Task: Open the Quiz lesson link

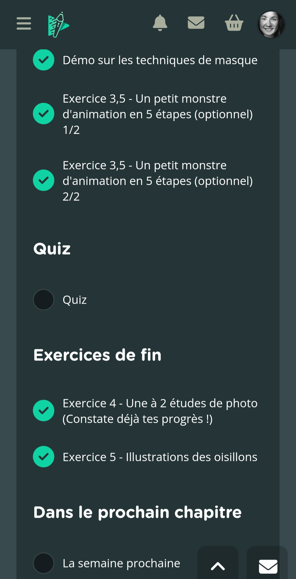Action: [75, 300]
